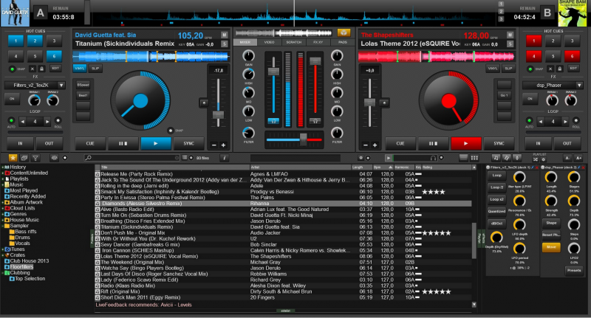Click the orange Move button in the phaser panel
Image resolution: width=591 pixels, height=318 pixels.
coord(551,247)
